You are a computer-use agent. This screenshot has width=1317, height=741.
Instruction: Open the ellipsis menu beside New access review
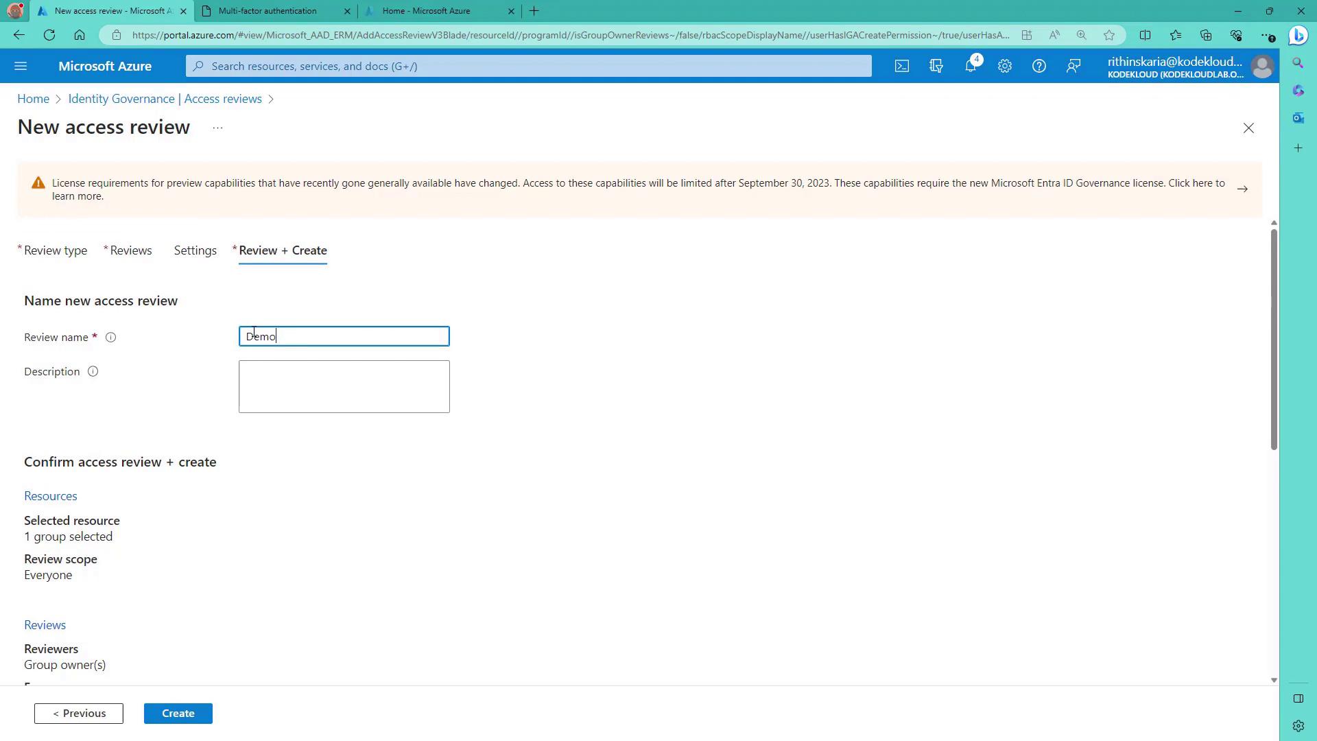pos(217,128)
